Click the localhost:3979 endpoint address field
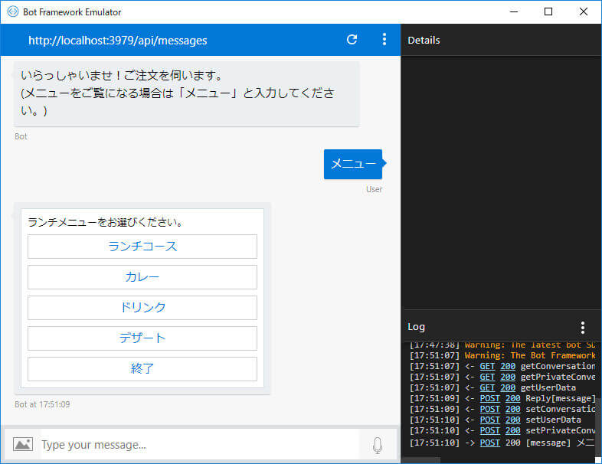This screenshot has width=602, height=464. pos(118,41)
